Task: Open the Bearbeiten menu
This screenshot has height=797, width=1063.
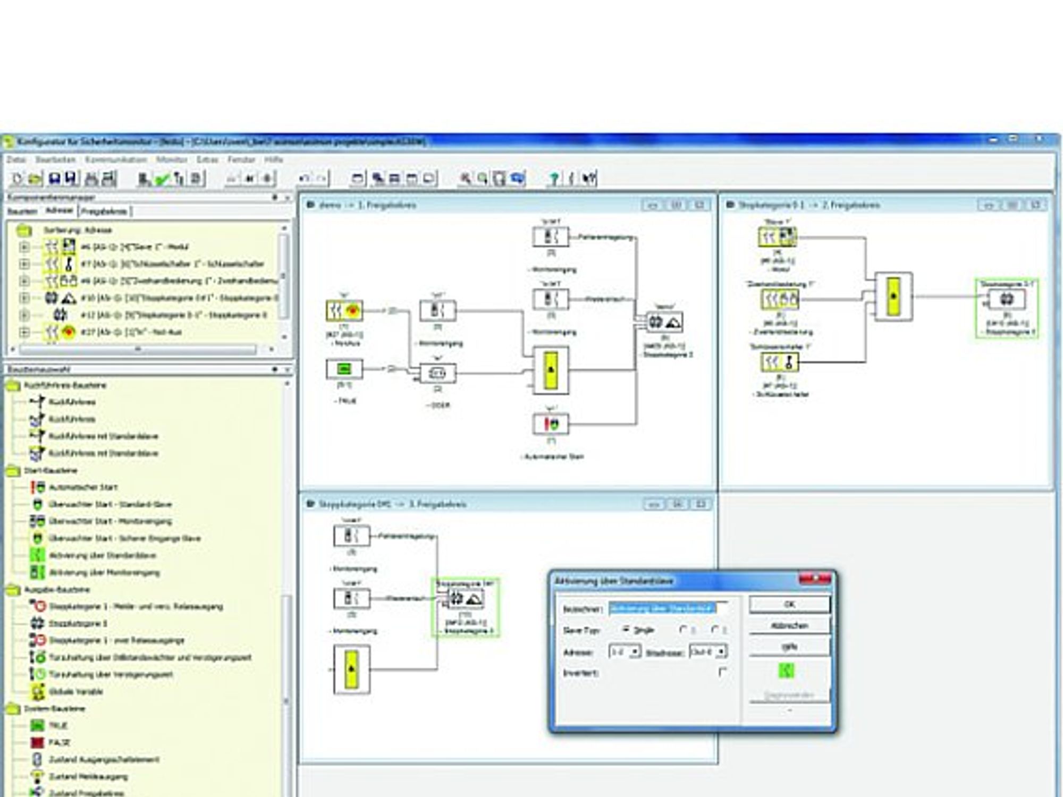Action: 56,159
